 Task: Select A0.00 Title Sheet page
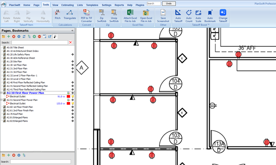[15, 48]
